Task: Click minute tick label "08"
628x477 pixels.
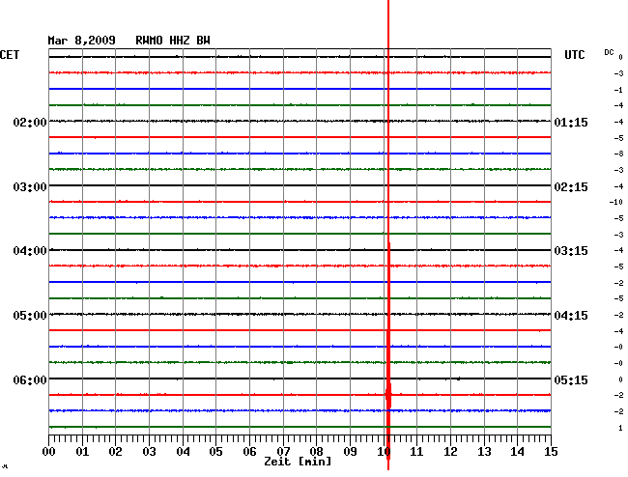Action: (x=316, y=451)
